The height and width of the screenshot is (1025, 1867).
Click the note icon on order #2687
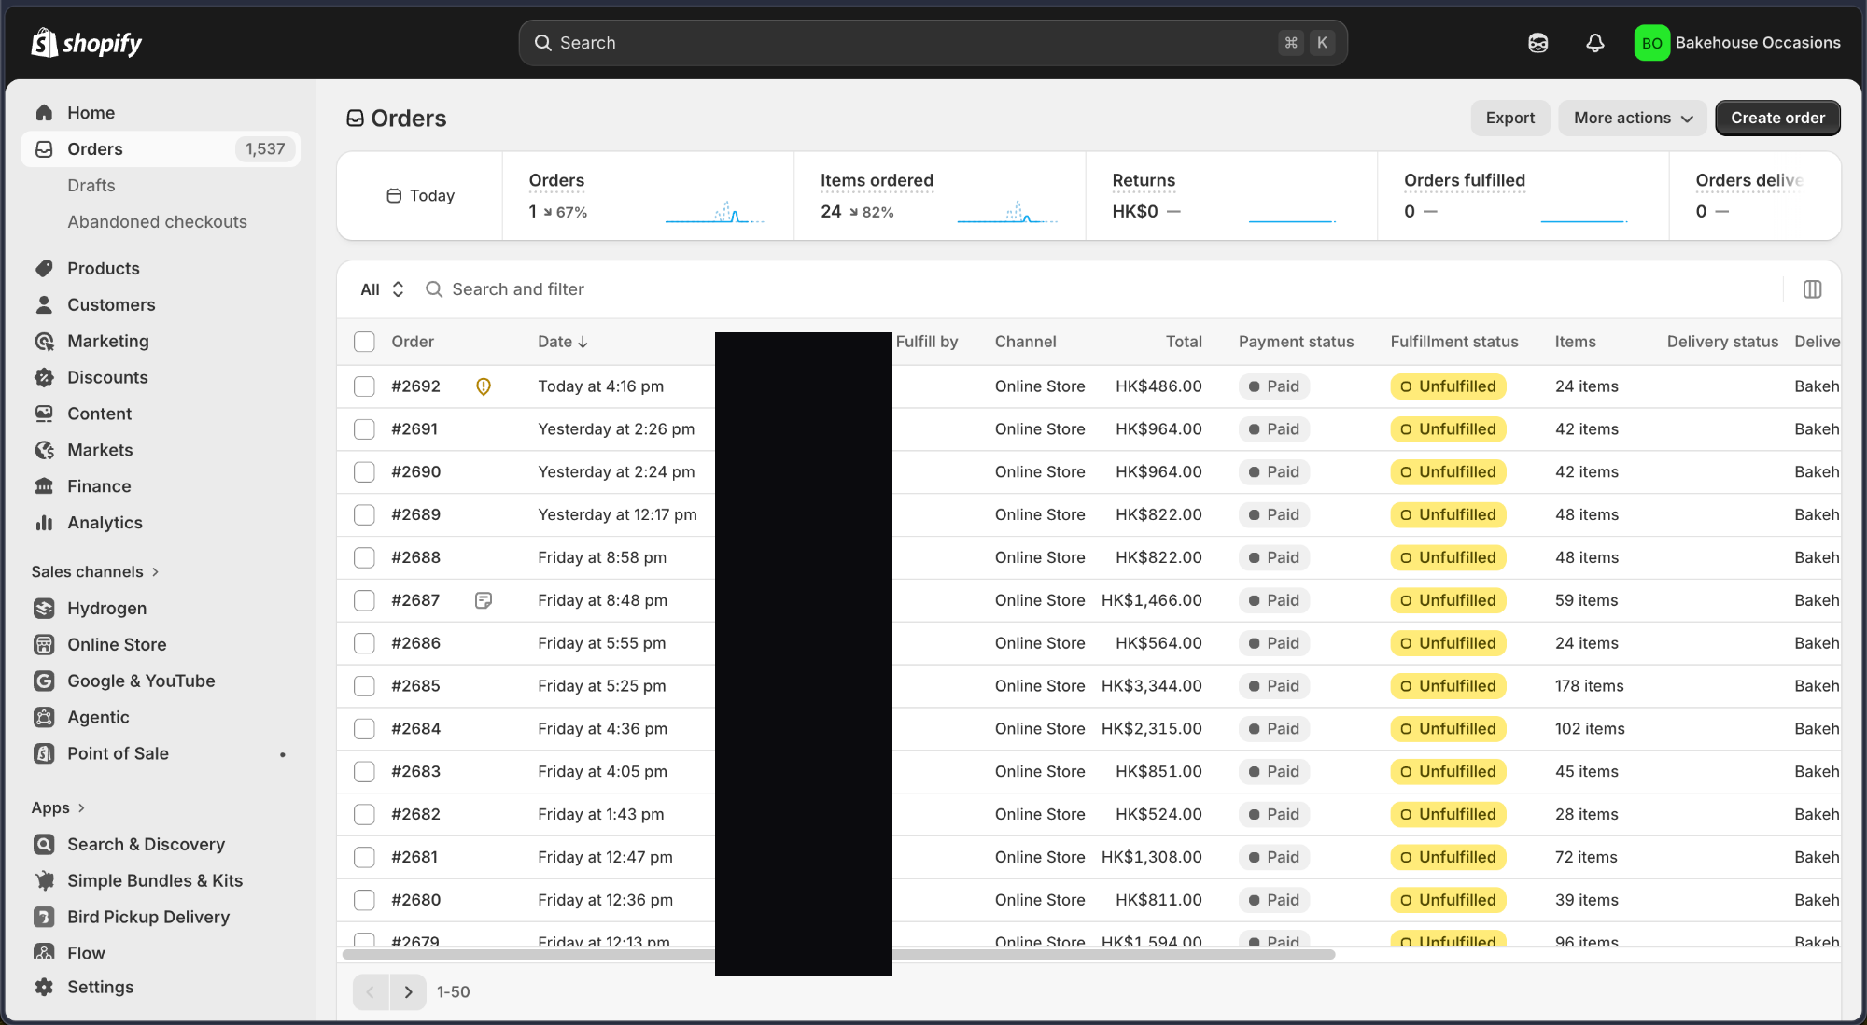pyautogui.click(x=484, y=600)
